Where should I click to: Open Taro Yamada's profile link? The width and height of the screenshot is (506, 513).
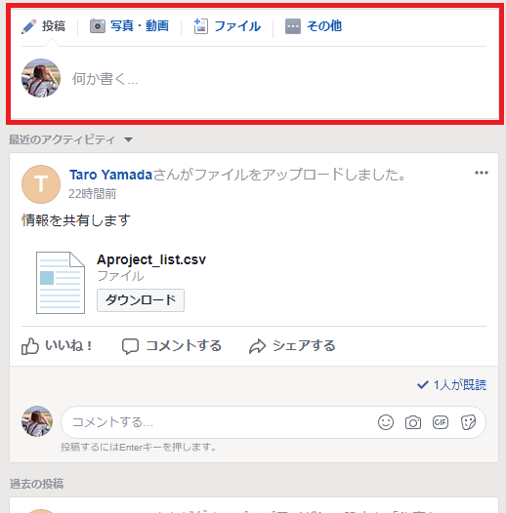110,175
